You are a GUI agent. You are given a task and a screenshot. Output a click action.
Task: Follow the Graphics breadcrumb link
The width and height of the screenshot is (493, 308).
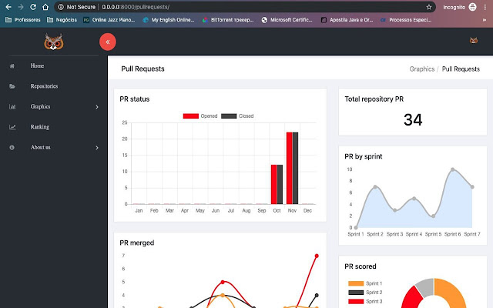click(422, 69)
